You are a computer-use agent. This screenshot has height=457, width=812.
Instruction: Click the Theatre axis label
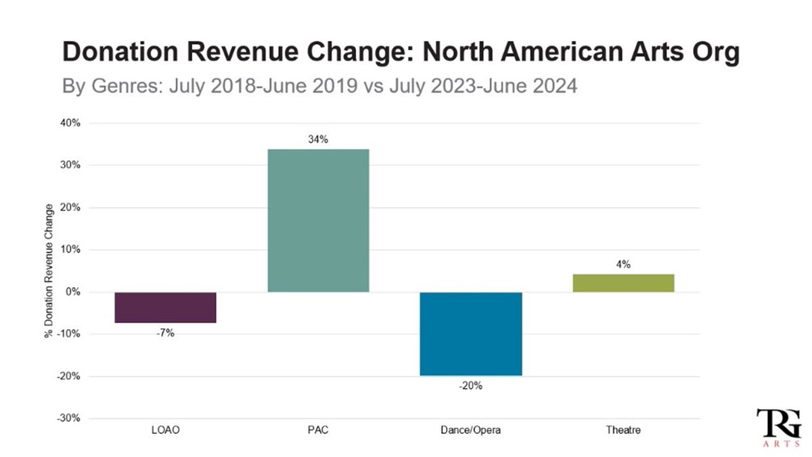tap(623, 429)
